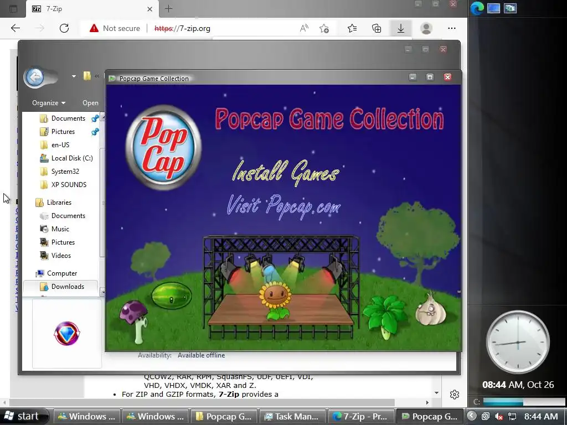The height and width of the screenshot is (425, 567).
Task: Click vertical scrollbar down arrow in Edge
Action: (x=436, y=393)
